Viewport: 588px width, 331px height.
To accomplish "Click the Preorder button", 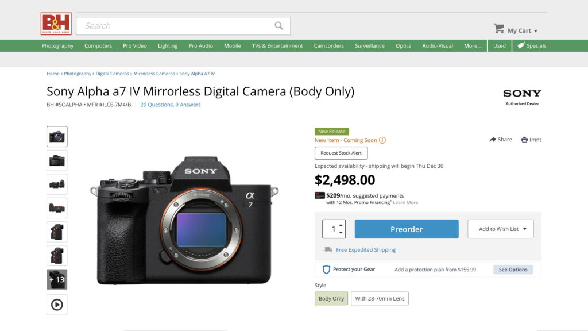I will [407, 228].
